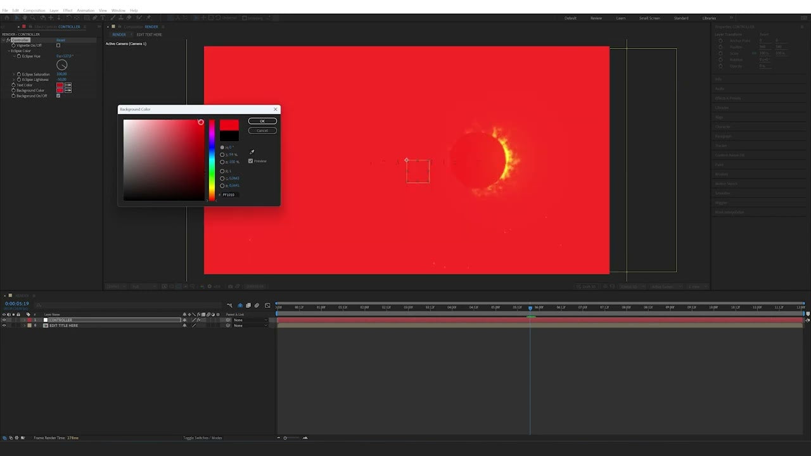Click the current timecode 0:00:05:19
Screen dimensions: 811x456
pos(17,303)
